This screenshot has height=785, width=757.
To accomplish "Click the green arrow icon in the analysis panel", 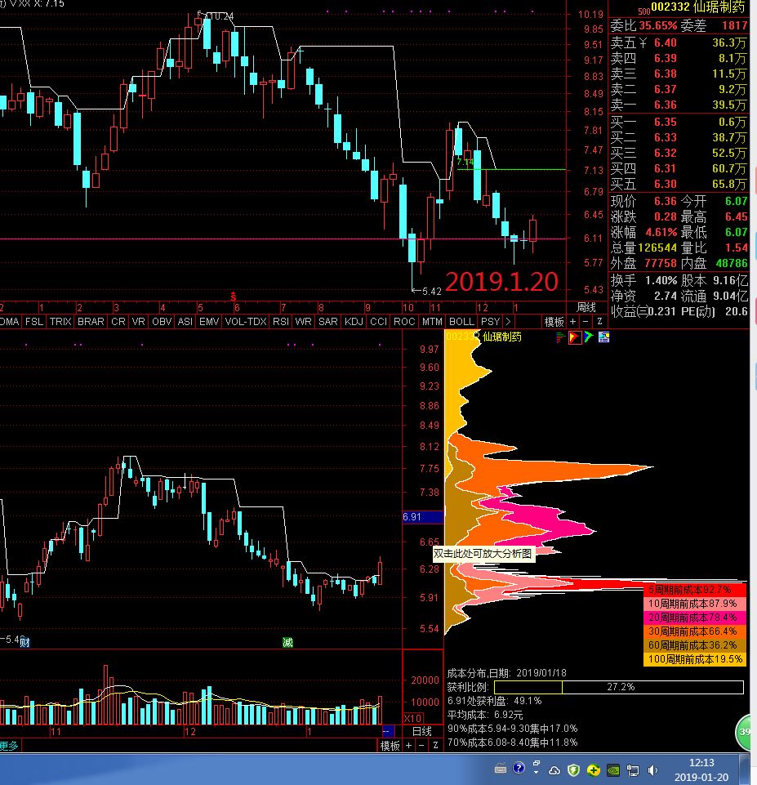I will tap(590, 337).
